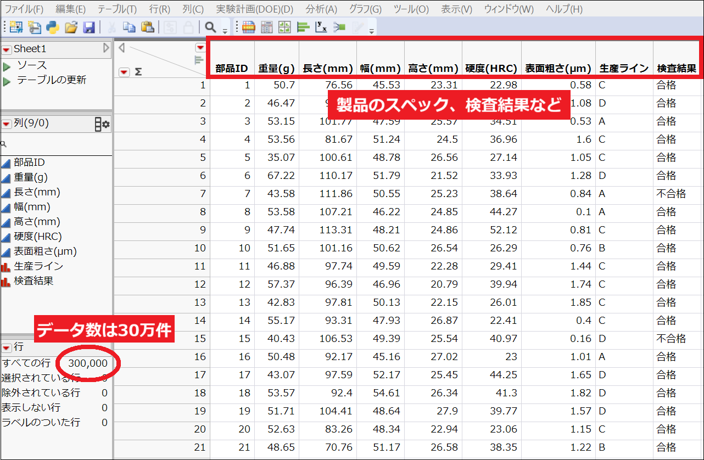
Task: Click the Σ summary icon
Action: [x=138, y=71]
